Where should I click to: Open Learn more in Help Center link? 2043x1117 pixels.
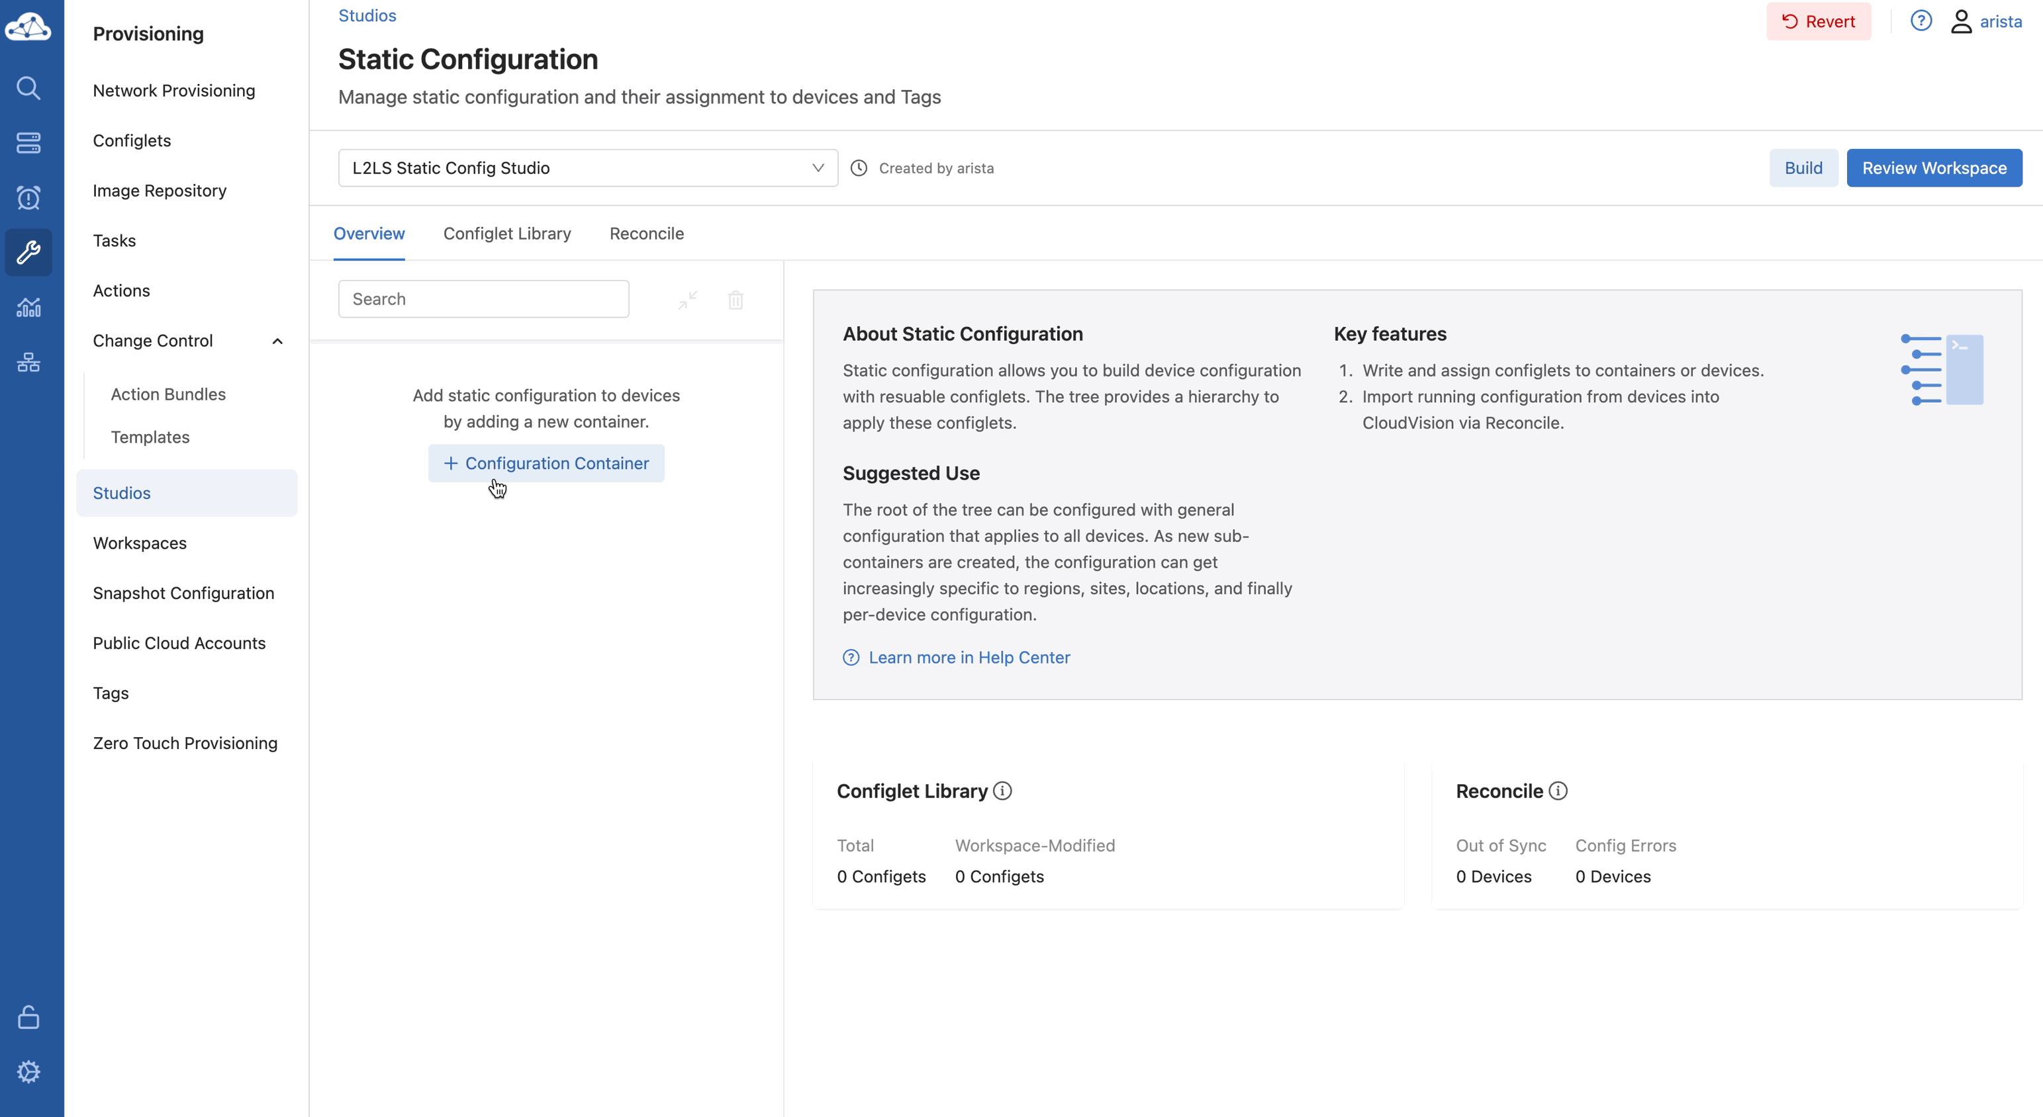[969, 657]
